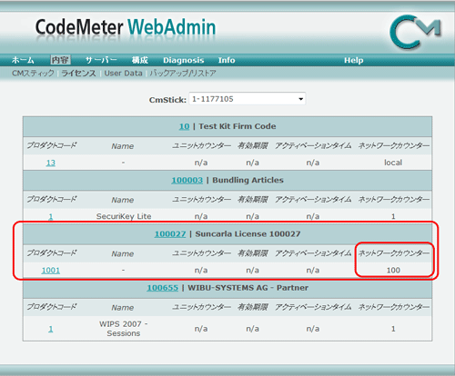Switch to User Data submenu
Screen dimensions: 455x376
[x=123, y=74]
